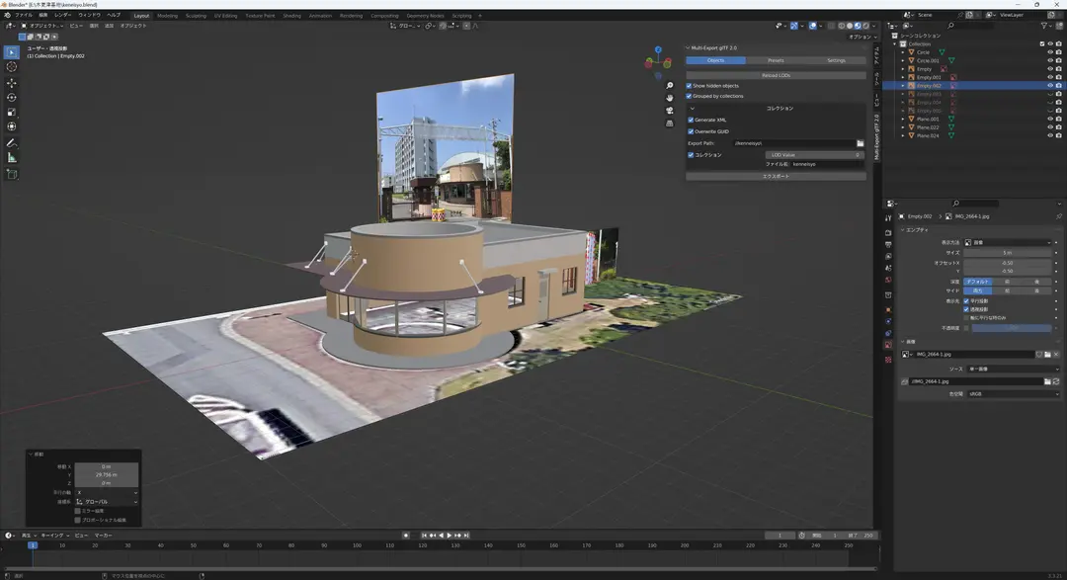Toggle perspective/orthographic grid icon in viewport
Image resolution: width=1067 pixels, height=580 pixels.
pyautogui.click(x=670, y=124)
